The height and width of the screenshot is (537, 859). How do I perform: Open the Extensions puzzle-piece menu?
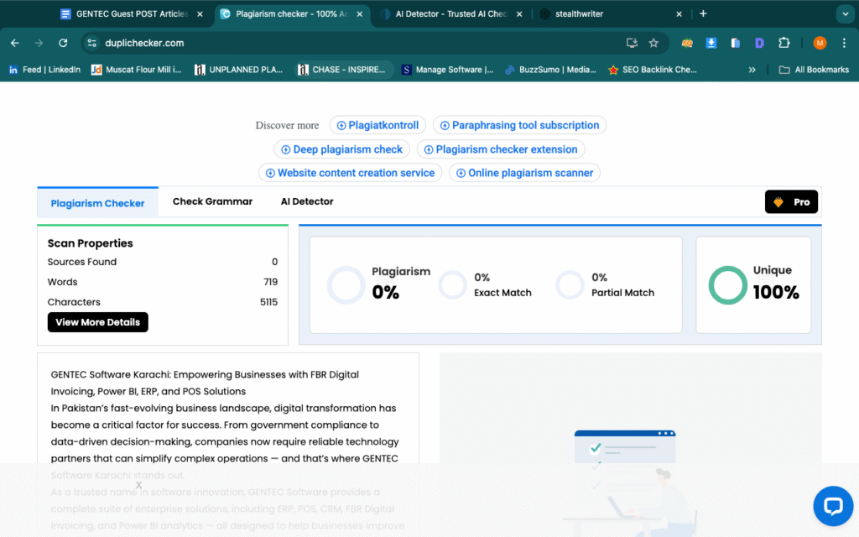784,43
